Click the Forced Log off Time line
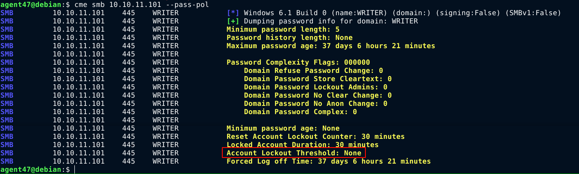579x174 pixels. [x=328, y=161]
